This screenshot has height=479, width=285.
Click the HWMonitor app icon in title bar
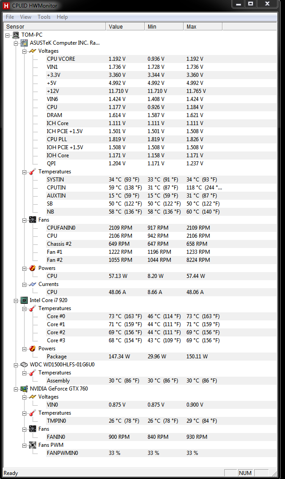click(6, 5)
